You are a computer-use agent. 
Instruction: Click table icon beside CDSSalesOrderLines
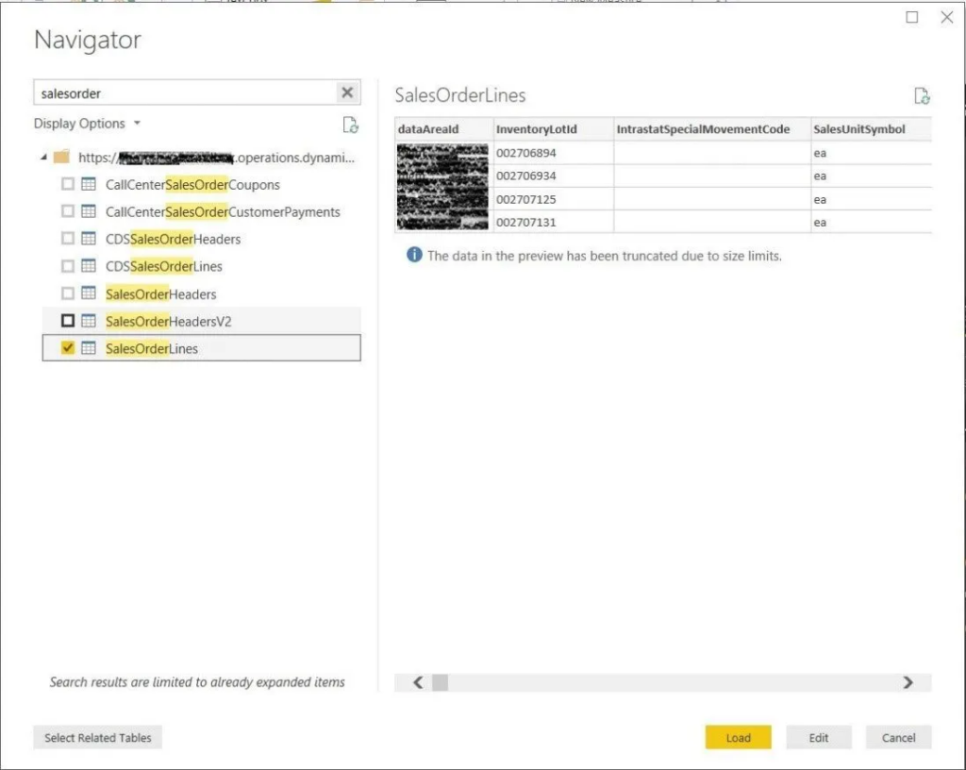coord(89,265)
